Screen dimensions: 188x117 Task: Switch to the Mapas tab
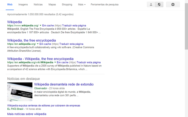point(52,5)
